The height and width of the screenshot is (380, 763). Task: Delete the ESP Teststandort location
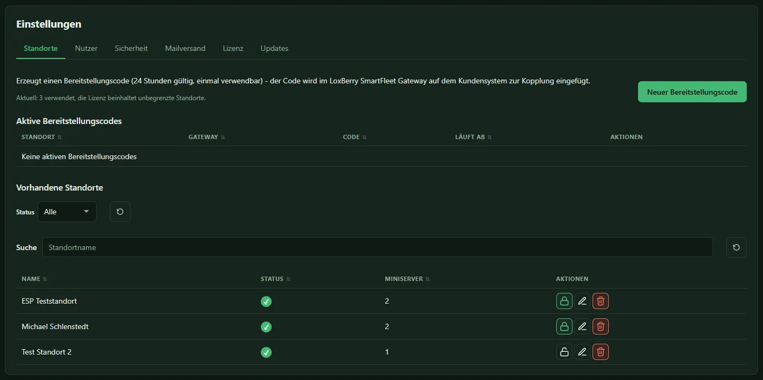pyautogui.click(x=601, y=301)
